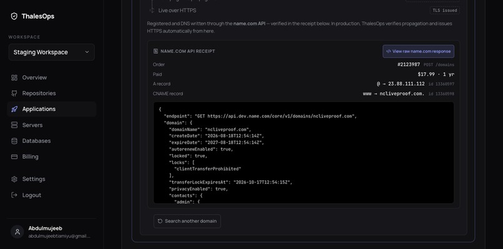Image resolution: width=503 pixels, height=249 pixels.
Task: Click order number #2123987
Action: pos(409,64)
